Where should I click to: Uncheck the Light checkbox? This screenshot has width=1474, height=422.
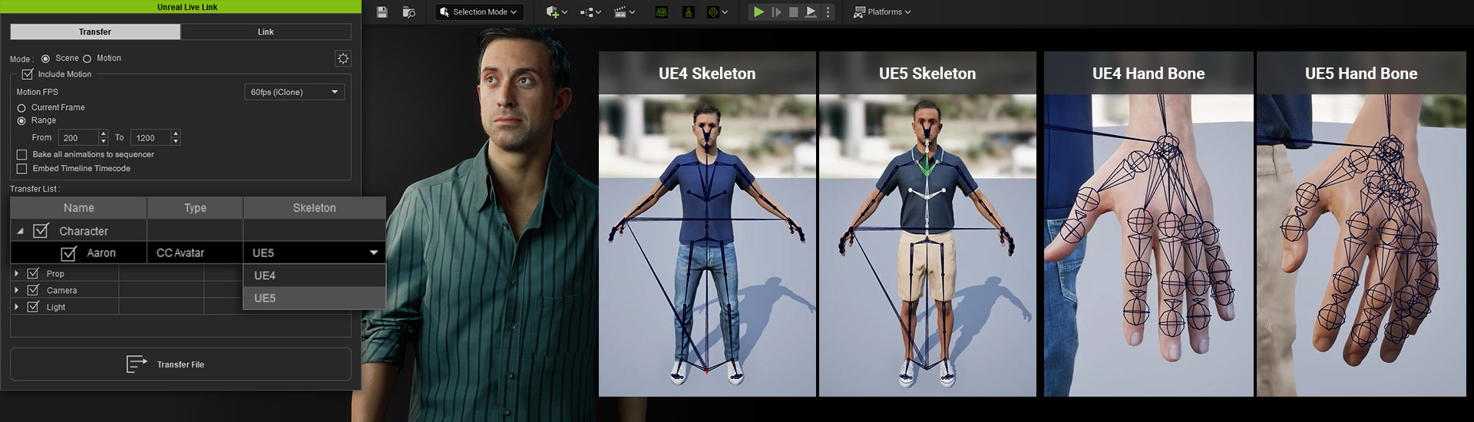tap(32, 307)
